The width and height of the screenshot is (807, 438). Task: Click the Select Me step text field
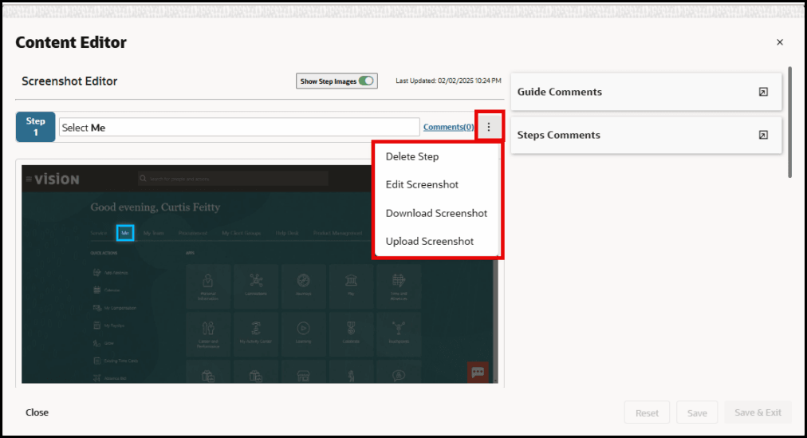[239, 127]
